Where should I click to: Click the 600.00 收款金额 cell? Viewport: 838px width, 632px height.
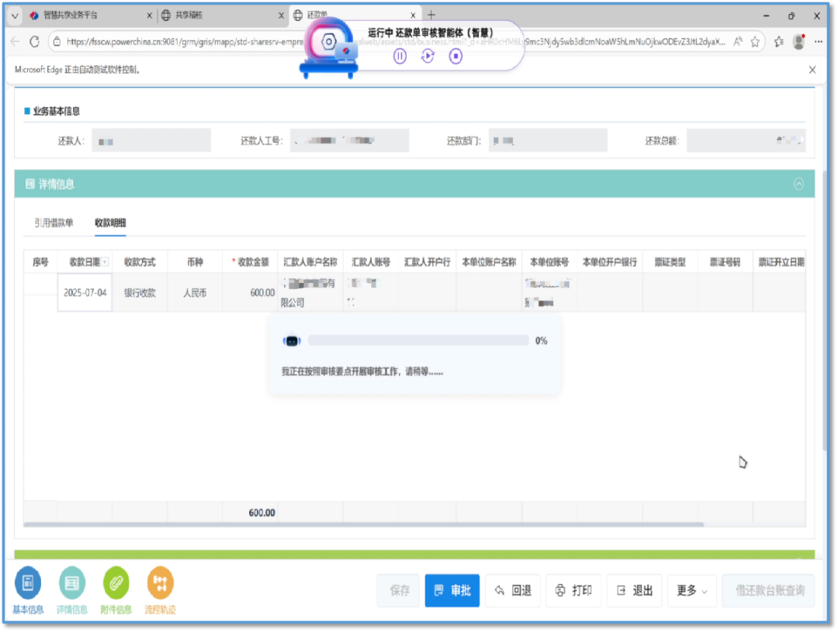tap(250, 293)
